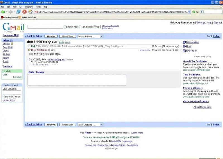Viewport: 223px width, 159px height.
Task: Open the top More Actions dropdown
Action: click(x=90, y=36)
